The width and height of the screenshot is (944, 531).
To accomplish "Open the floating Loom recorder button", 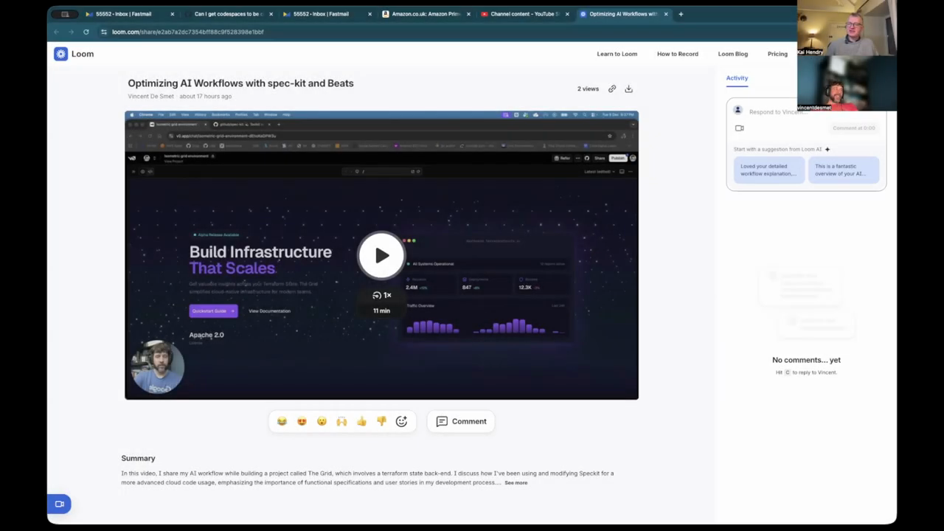I will coord(59,504).
